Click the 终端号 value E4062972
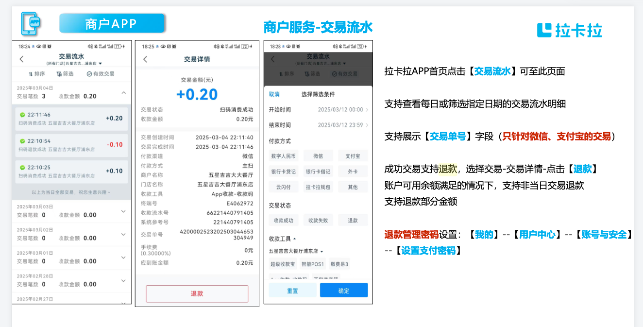Image resolution: width=643 pixels, height=327 pixels. (240, 204)
